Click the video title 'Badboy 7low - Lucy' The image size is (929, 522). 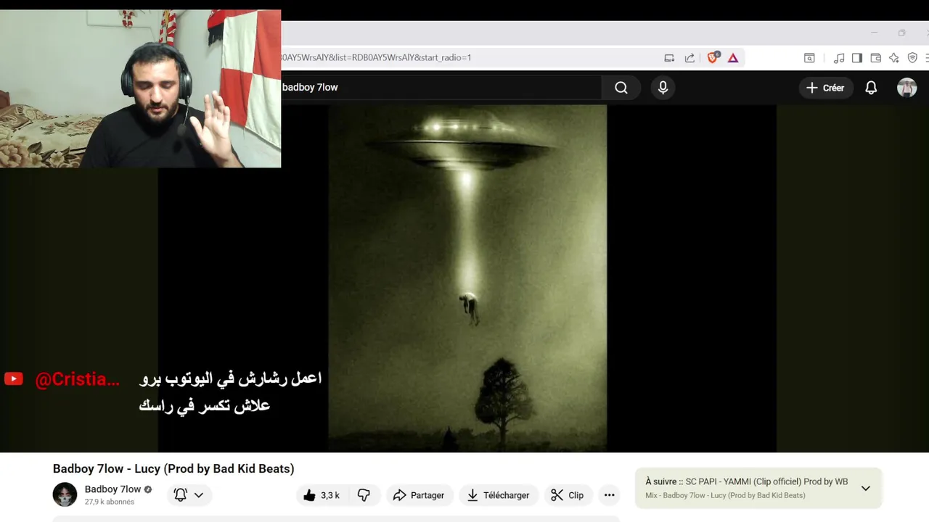[173, 468]
